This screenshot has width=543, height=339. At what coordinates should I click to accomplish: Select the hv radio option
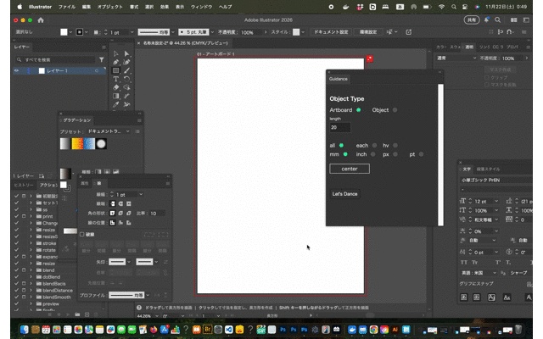click(395, 145)
